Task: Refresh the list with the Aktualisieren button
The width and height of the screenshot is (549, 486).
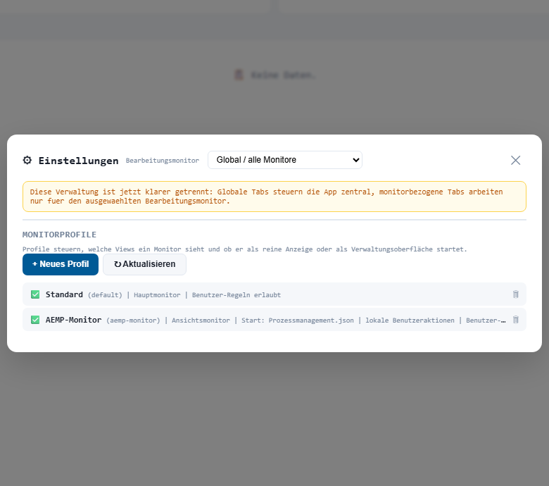Action: tap(144, 264)
